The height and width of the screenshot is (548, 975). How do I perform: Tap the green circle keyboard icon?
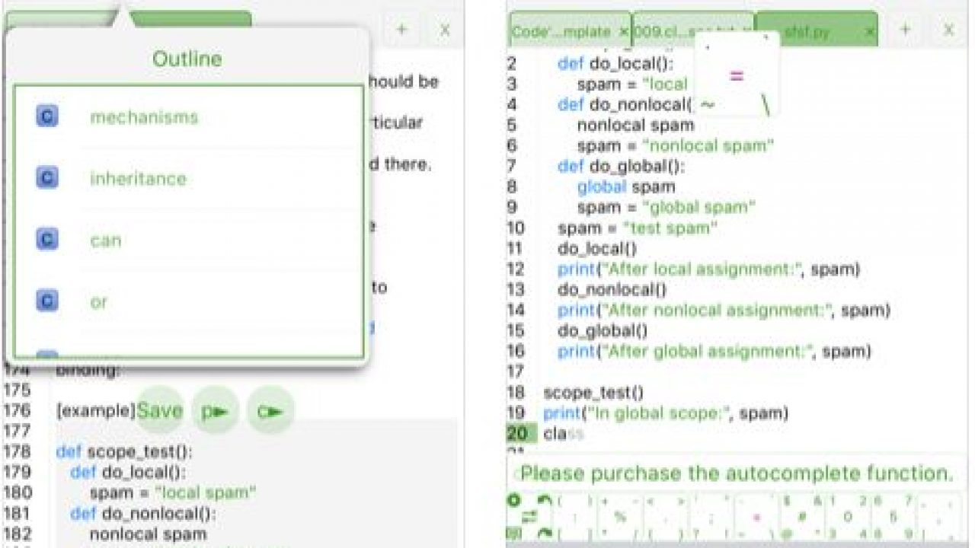[513, 501]
